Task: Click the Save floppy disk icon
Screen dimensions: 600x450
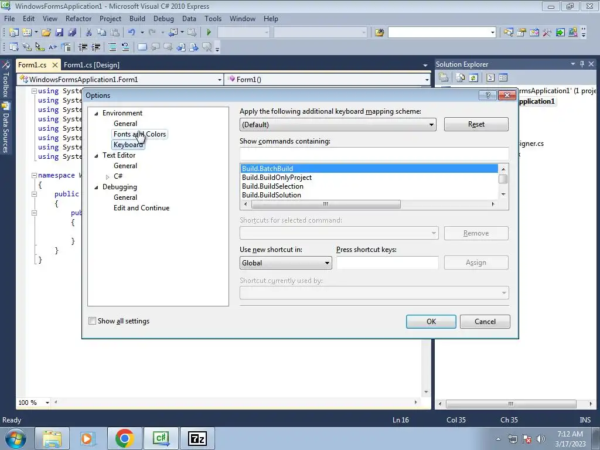Action: [59, 33]
